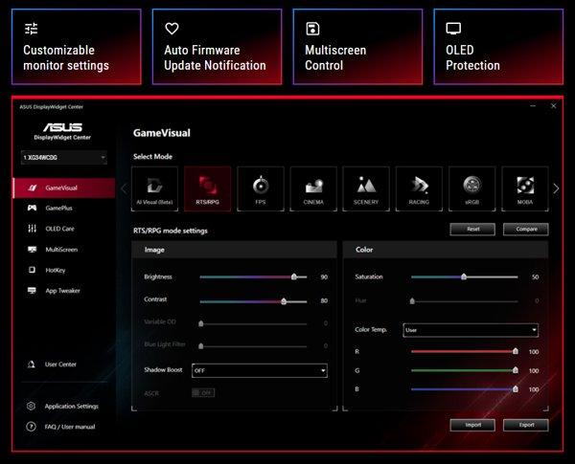The image size is (575, 464).
Task: Click the User Center person icon
Action: coord(32,364)
